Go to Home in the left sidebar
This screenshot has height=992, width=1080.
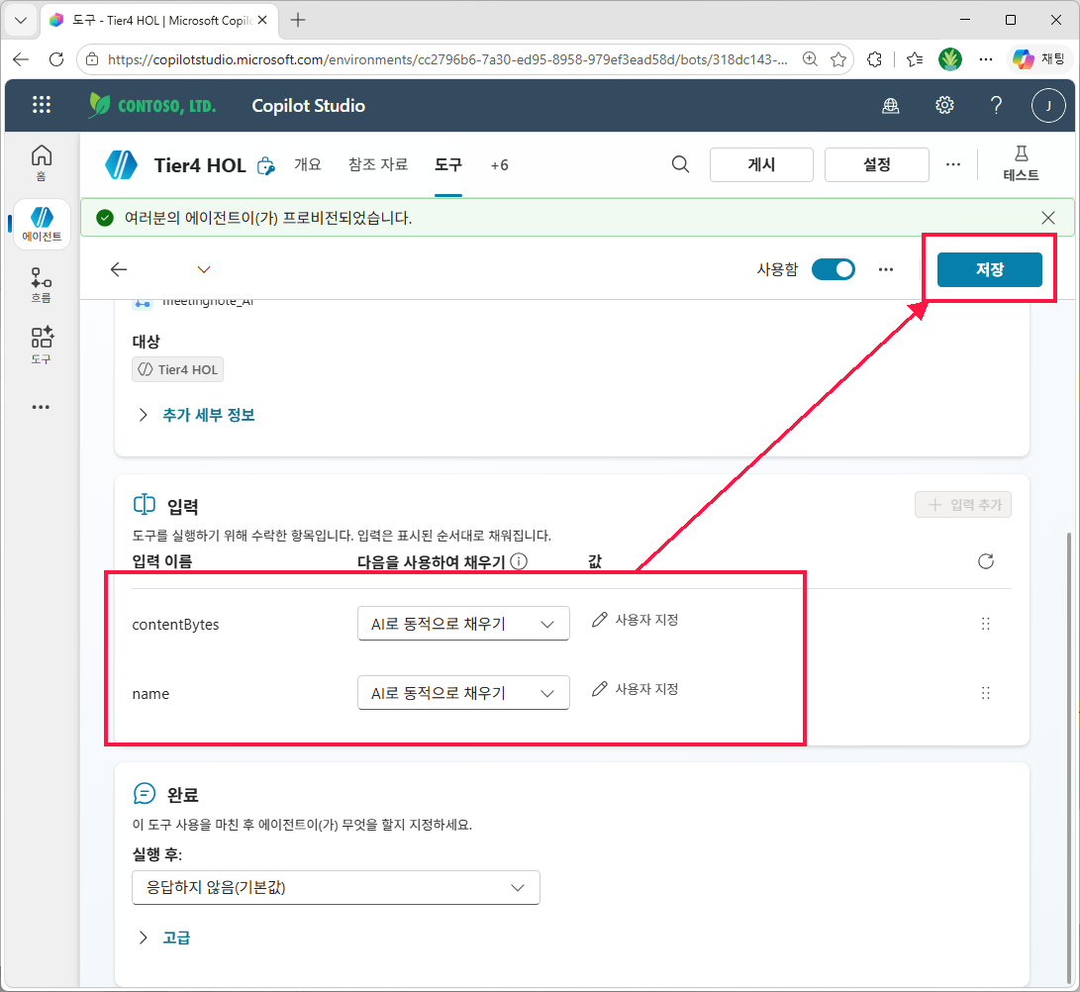(42, 163)
